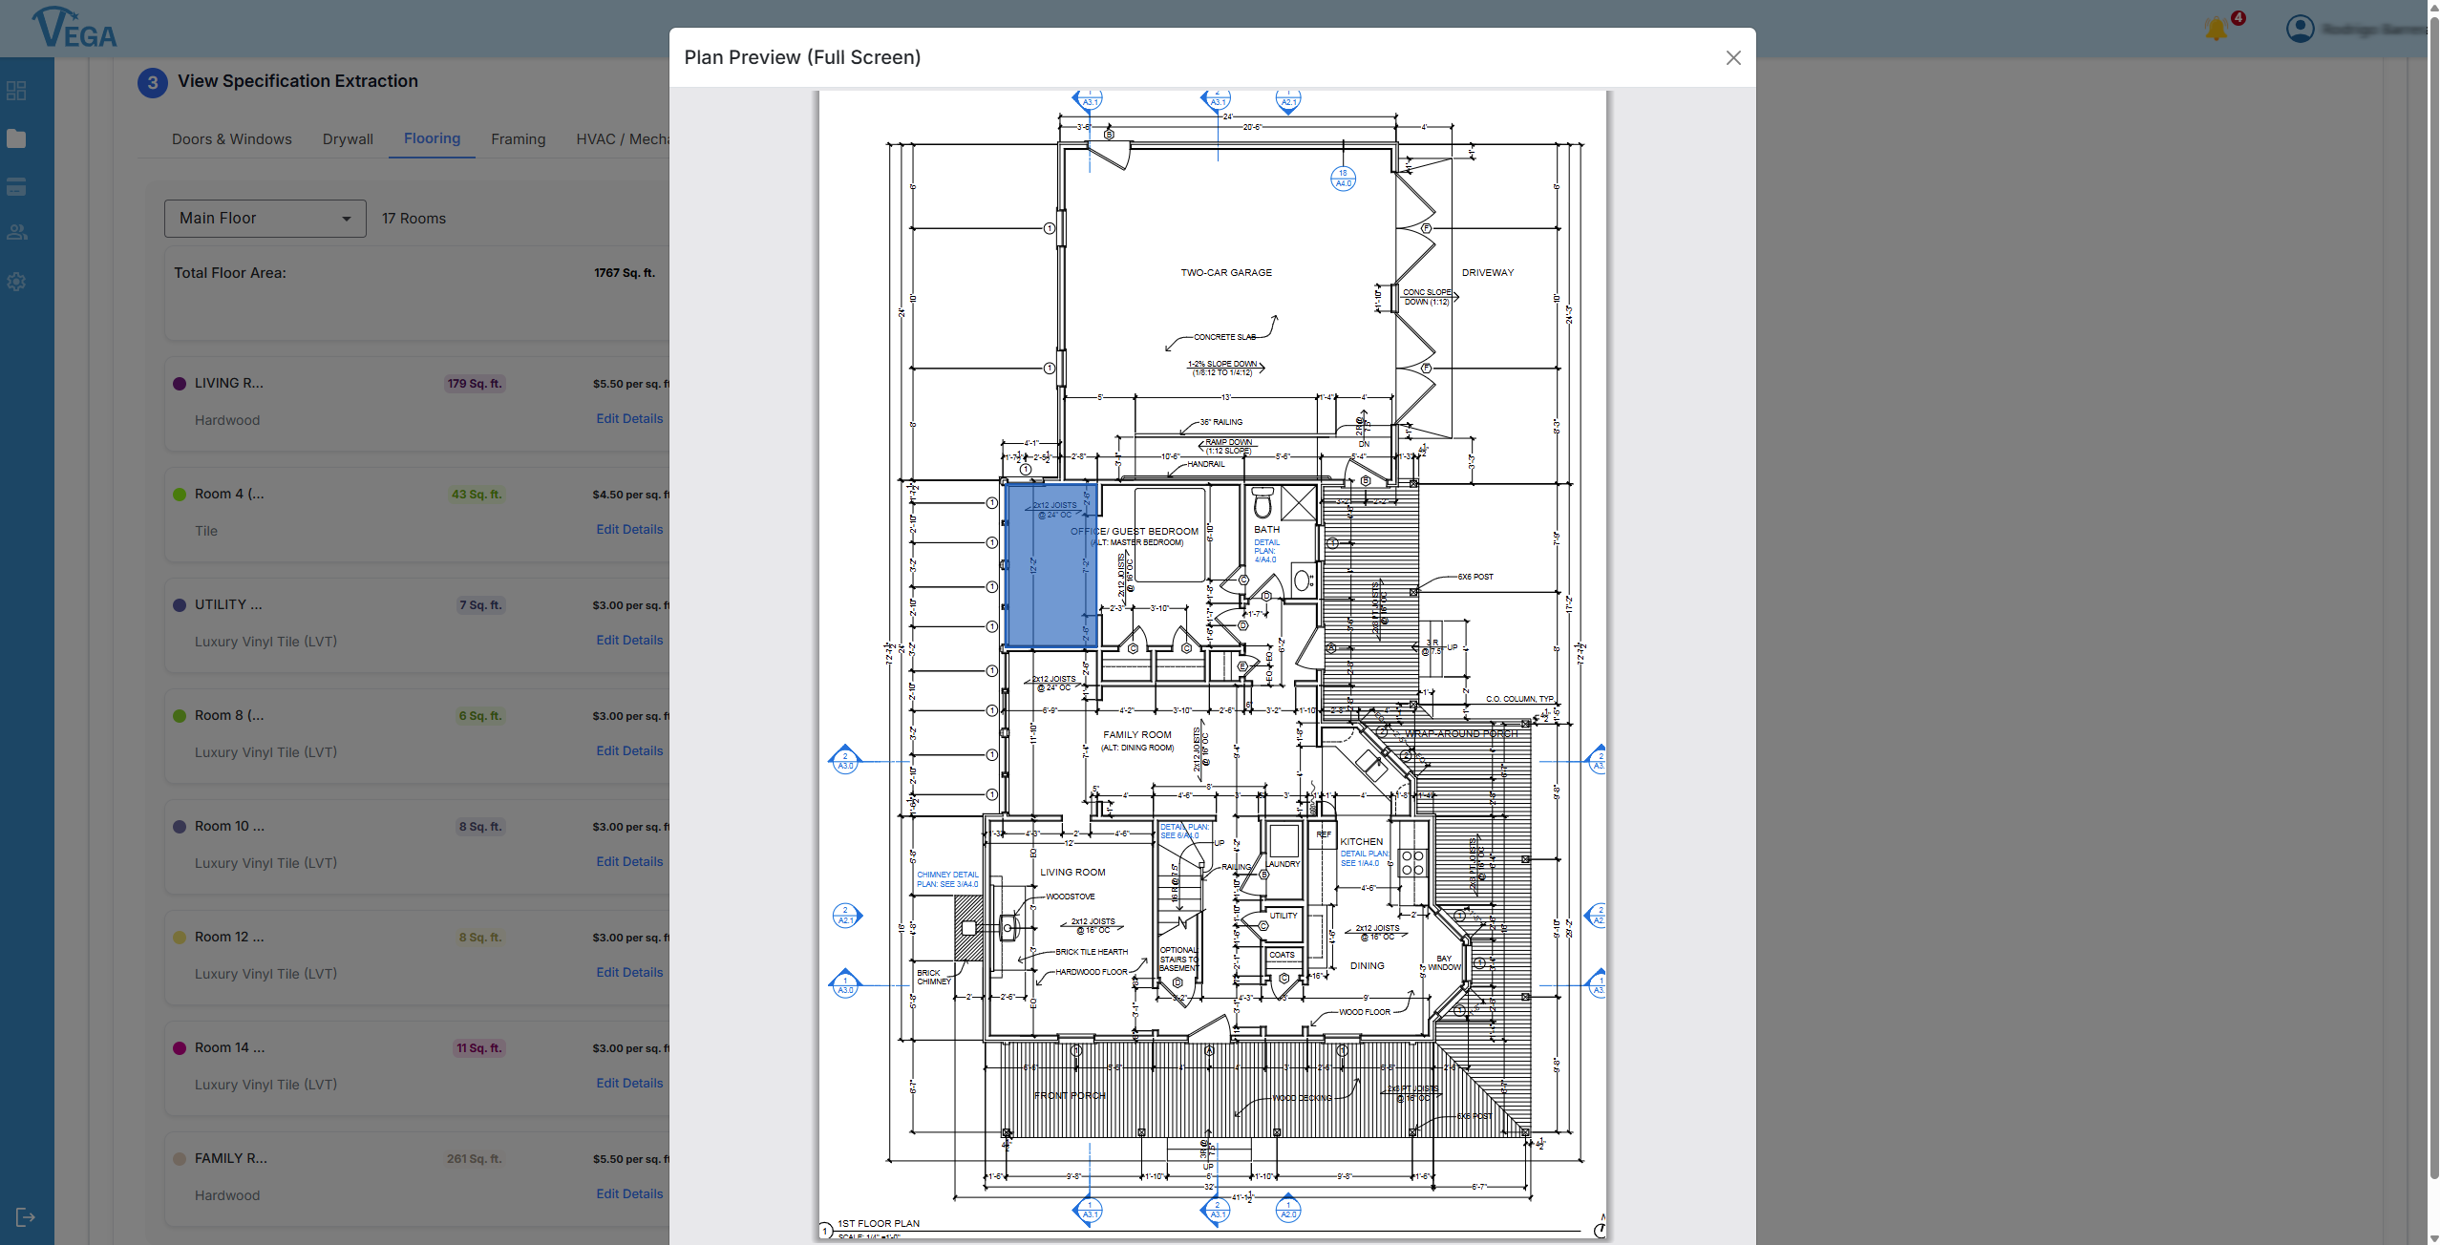Click the card/billing sidebar icon

(x=16, y=187)
